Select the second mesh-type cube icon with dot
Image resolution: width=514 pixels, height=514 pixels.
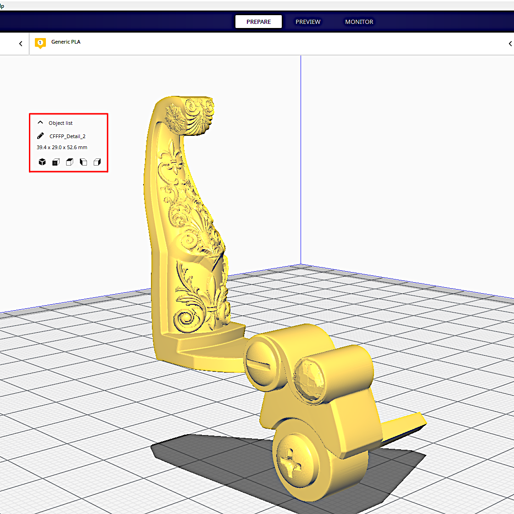(x=56, y=162)
